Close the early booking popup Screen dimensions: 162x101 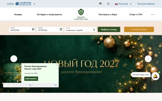pos(57,65)
